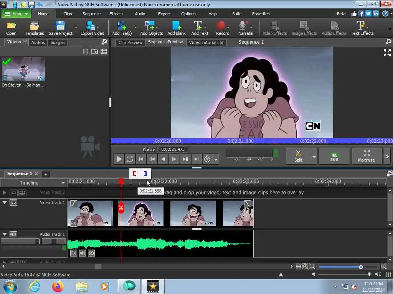Open the green Menu dropdown
Screen dimensions: 393x294
(x=16, y=14)
